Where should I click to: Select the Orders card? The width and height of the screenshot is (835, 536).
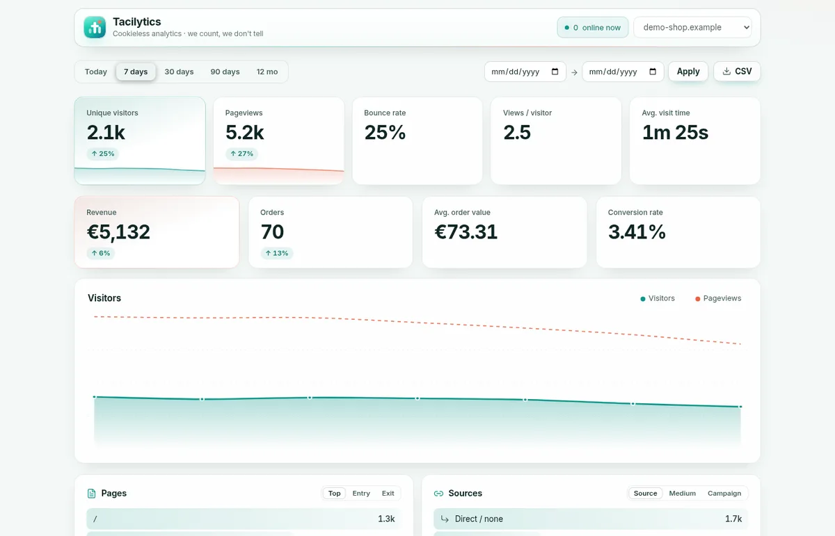coord(331,232)
